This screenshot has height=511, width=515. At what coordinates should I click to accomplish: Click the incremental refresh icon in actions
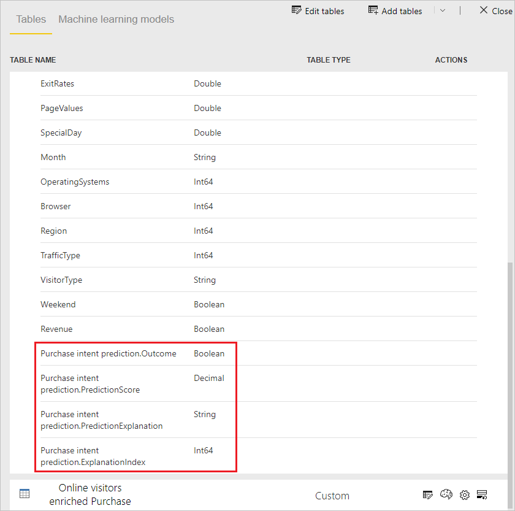coord(482,494)
